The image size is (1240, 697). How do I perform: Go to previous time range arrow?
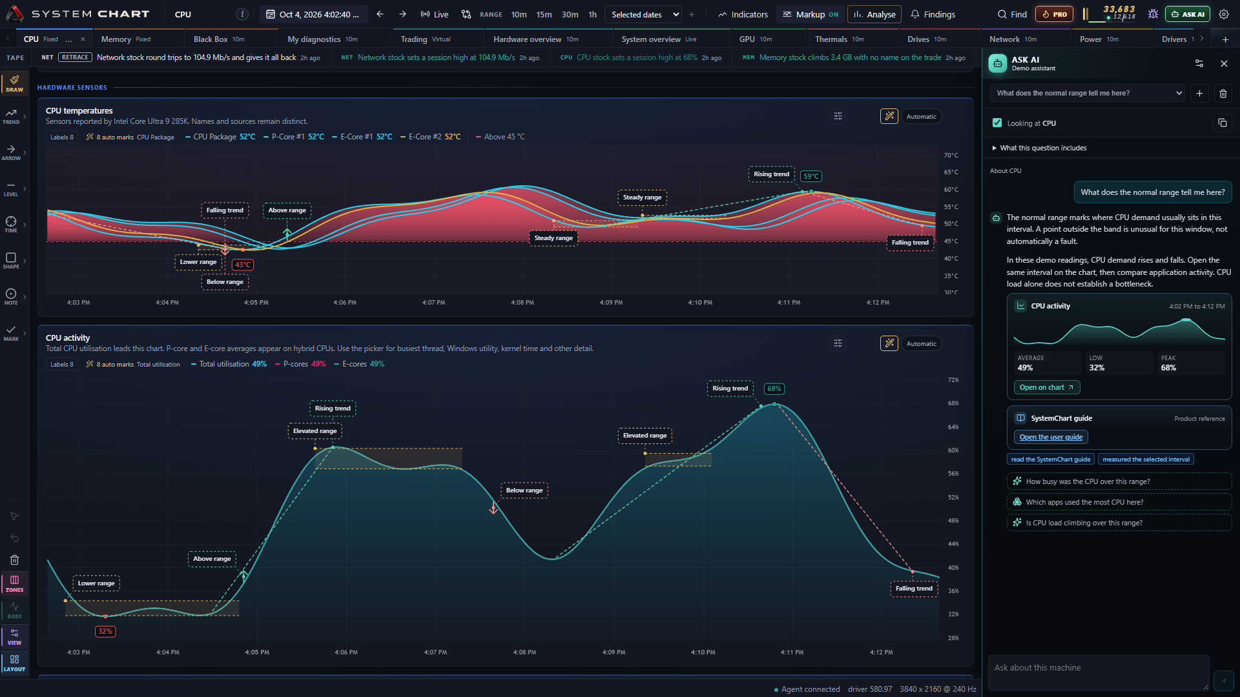380,14
